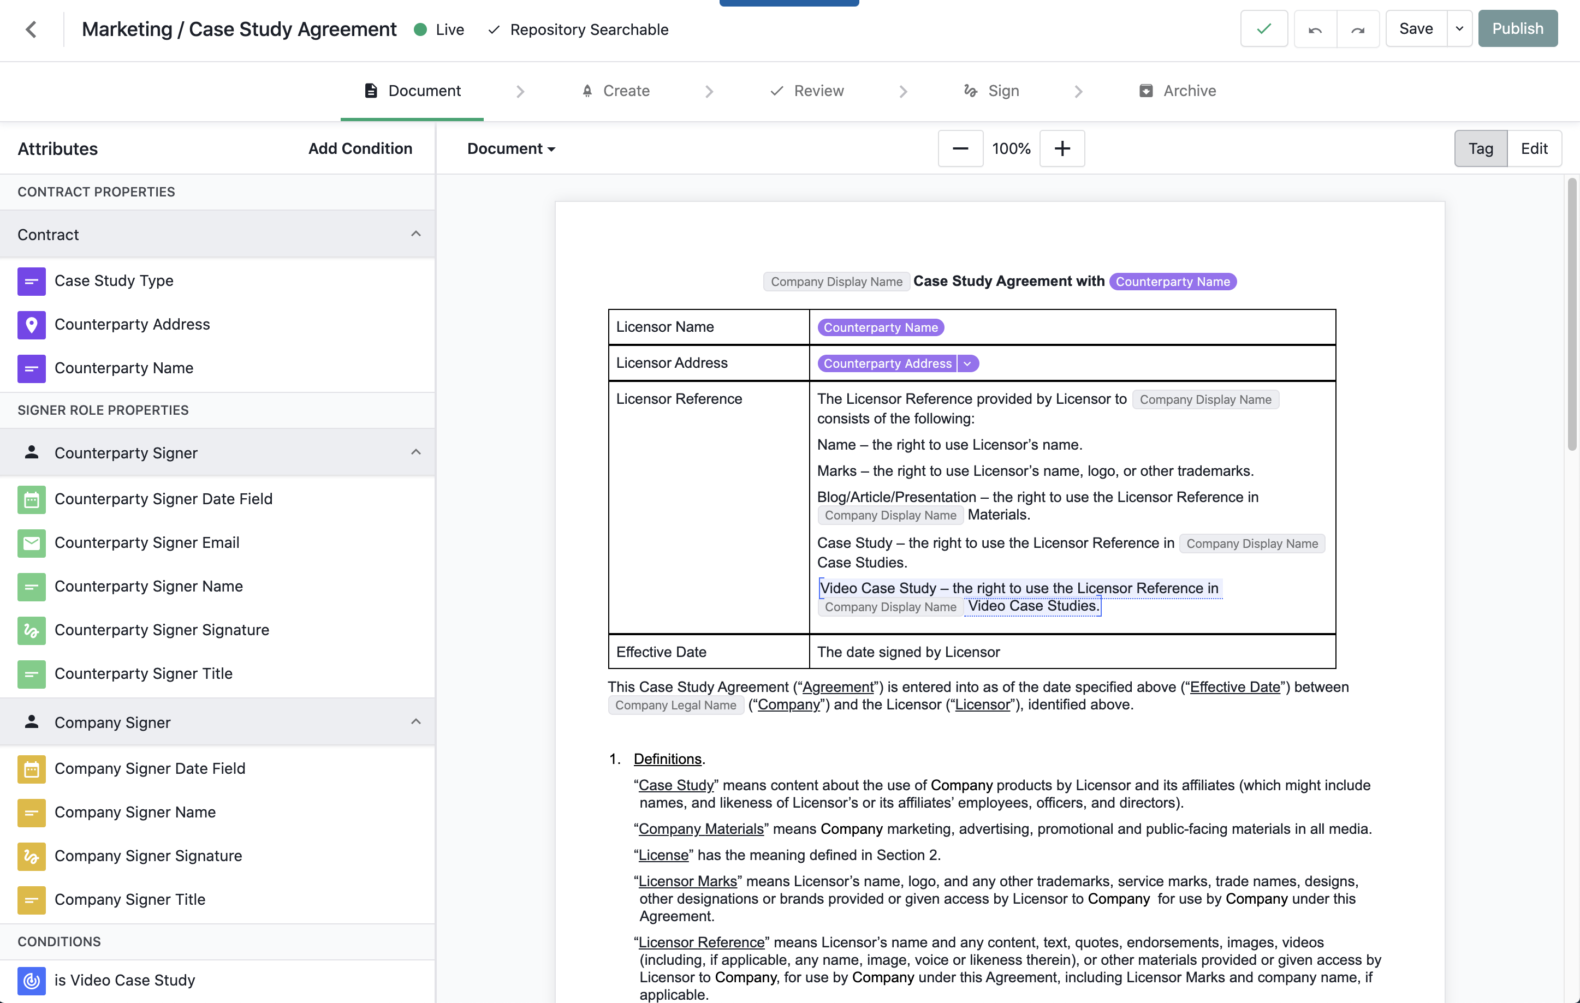Click the Counterparty Address location pin icon
Viewport: 1580px width, 1003px height.
32,324
